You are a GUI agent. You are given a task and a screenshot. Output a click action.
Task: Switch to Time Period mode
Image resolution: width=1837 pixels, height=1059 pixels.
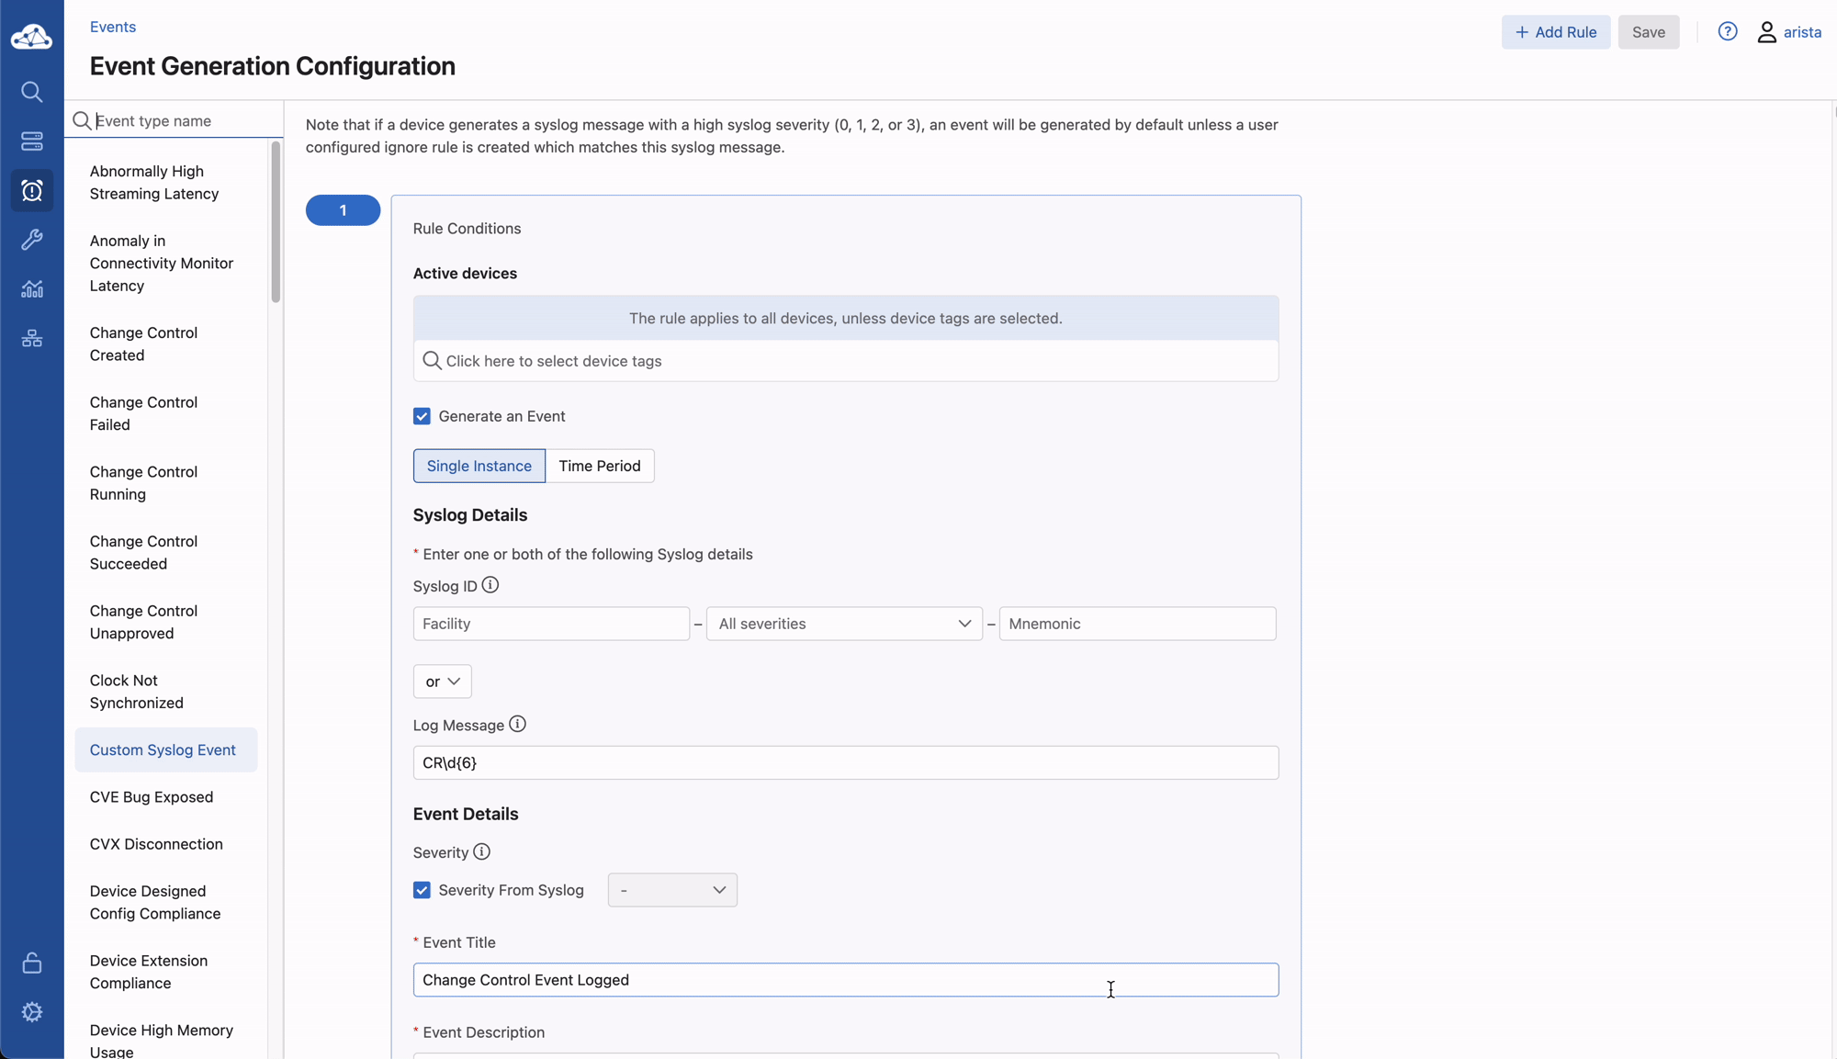[599, 466]
